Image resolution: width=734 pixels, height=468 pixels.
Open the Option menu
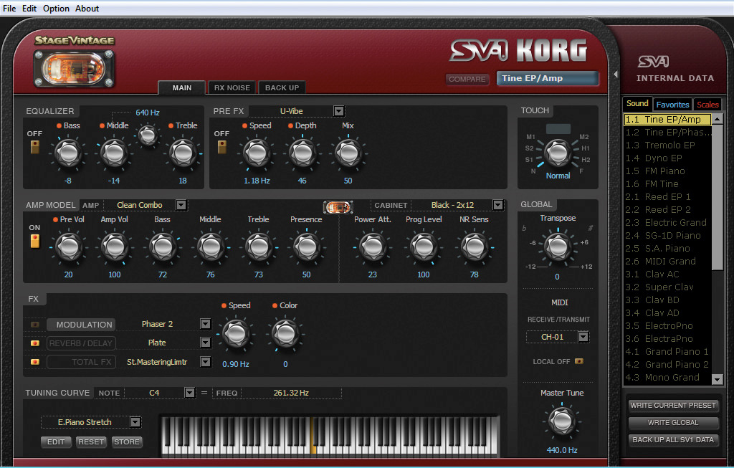pos(55,8)
